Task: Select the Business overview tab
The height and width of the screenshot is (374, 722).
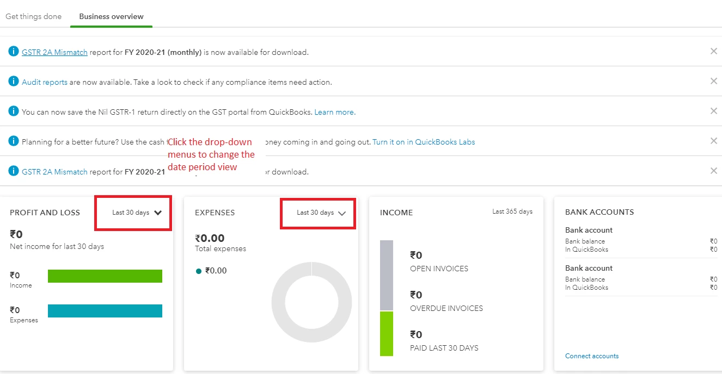Action: [x=111, y=16]
